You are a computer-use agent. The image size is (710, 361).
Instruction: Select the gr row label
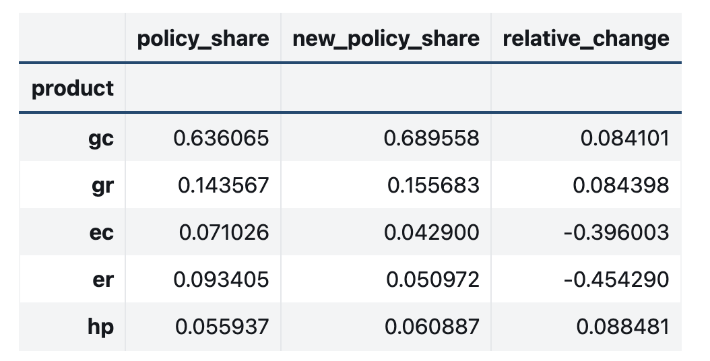tap(102, 185)
